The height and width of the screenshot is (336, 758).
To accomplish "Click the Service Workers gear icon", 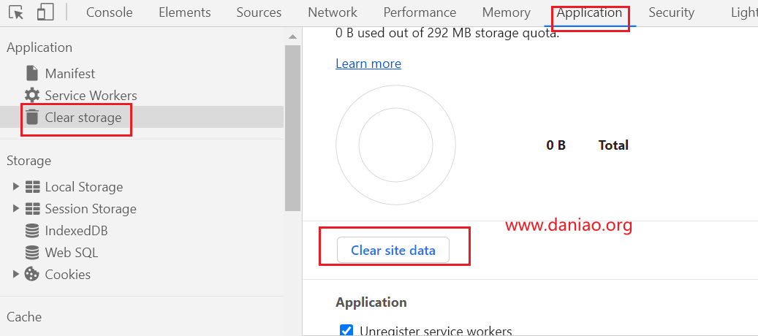I will point(32,96).
